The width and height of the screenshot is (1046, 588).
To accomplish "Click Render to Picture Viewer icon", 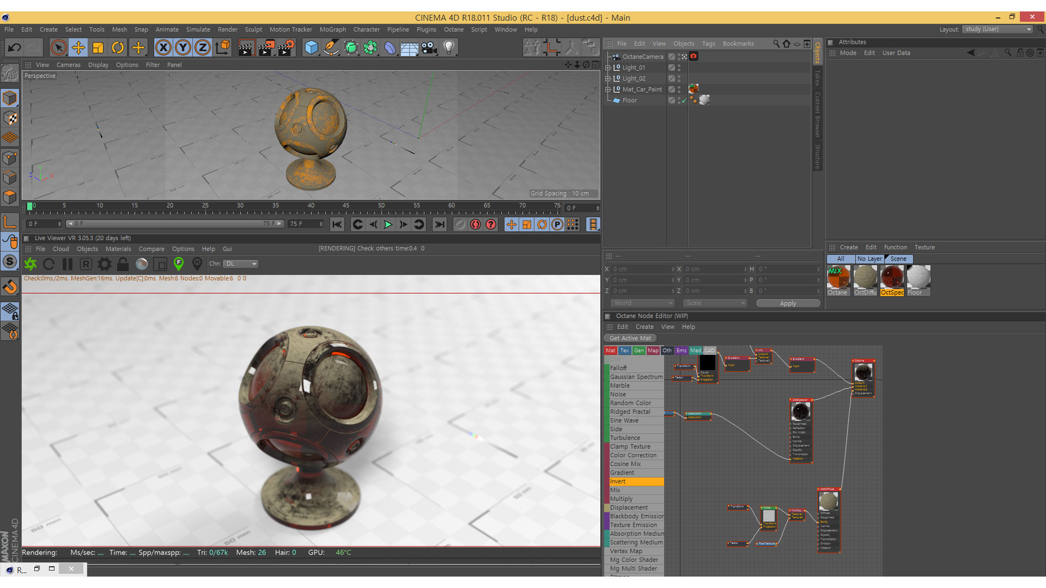I will 266,48.
